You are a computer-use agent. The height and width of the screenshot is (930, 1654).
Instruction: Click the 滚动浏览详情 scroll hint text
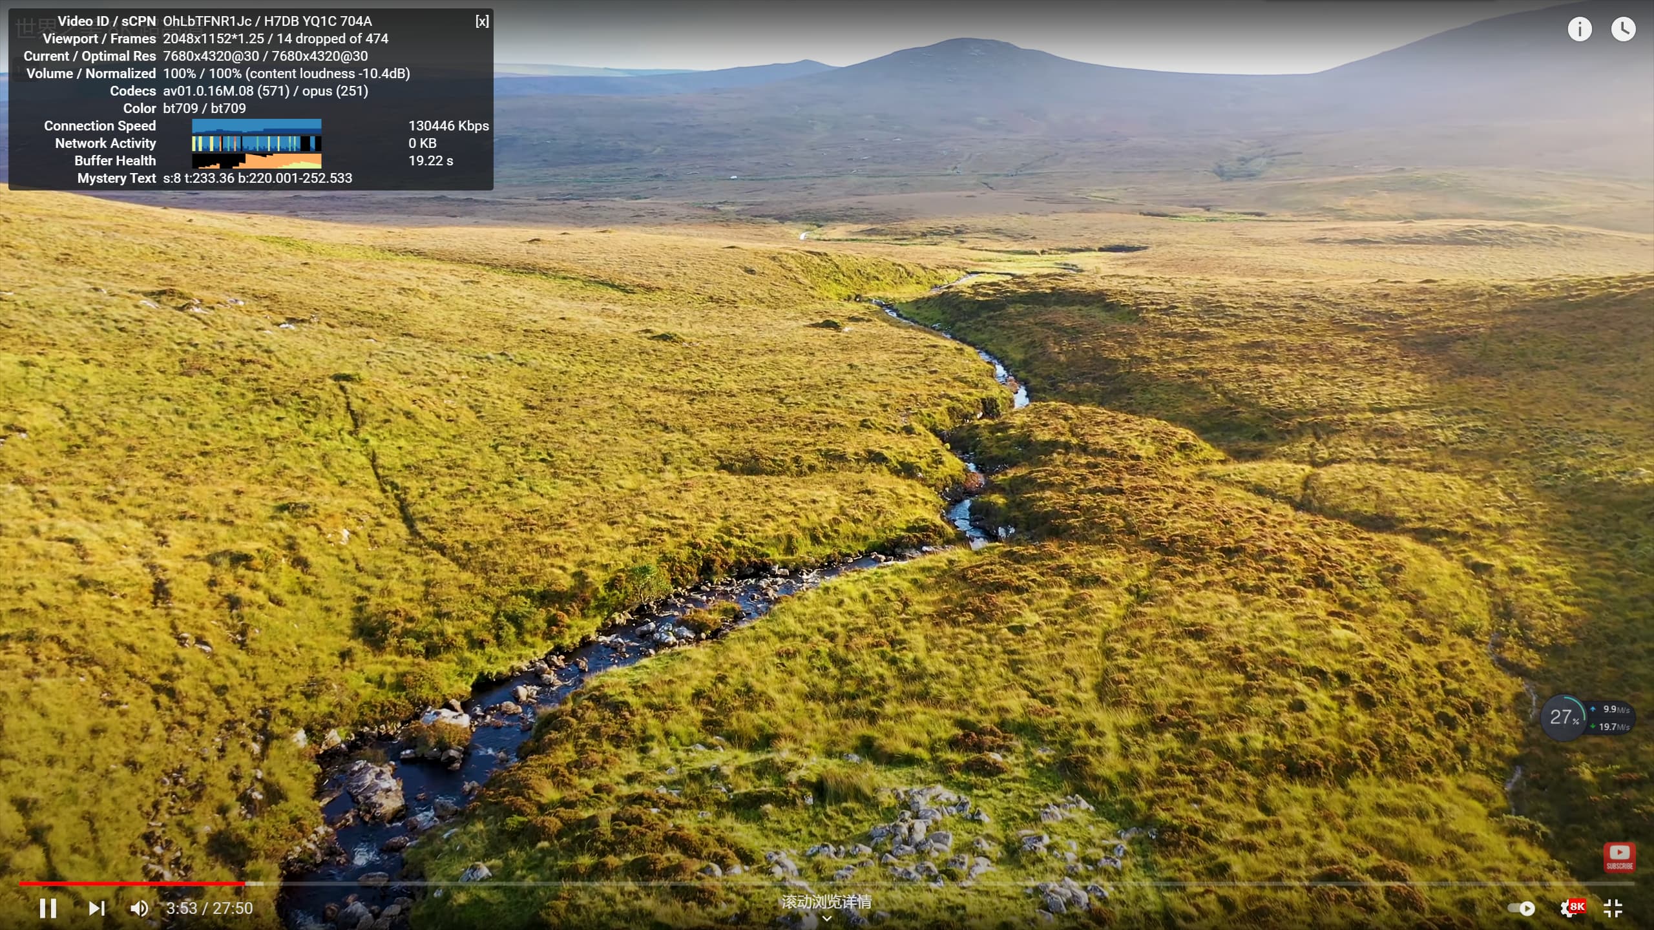click(826, 902)
